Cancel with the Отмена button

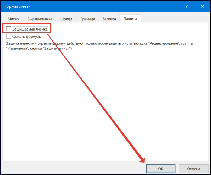pos(194,169)
